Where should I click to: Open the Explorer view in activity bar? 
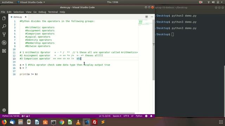(4, 18)
